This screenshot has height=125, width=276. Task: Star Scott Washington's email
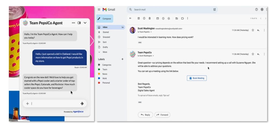click(253, 30)
